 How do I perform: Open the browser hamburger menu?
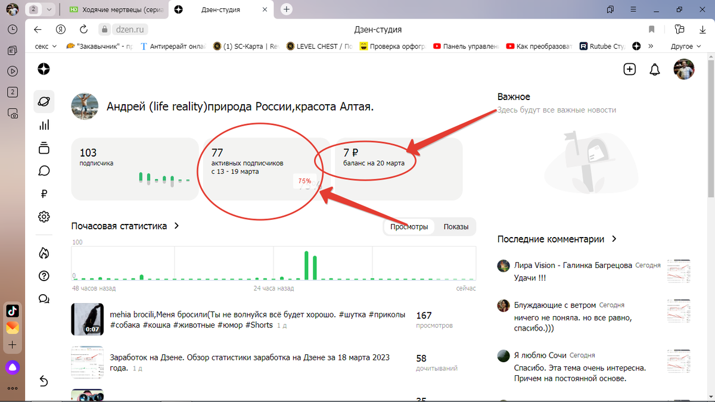(x=633, y=9)
